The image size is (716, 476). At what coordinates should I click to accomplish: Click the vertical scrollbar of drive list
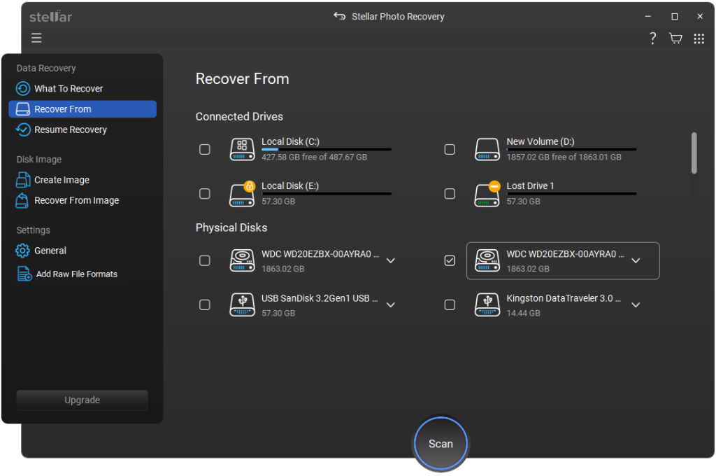tap(694, 153)
